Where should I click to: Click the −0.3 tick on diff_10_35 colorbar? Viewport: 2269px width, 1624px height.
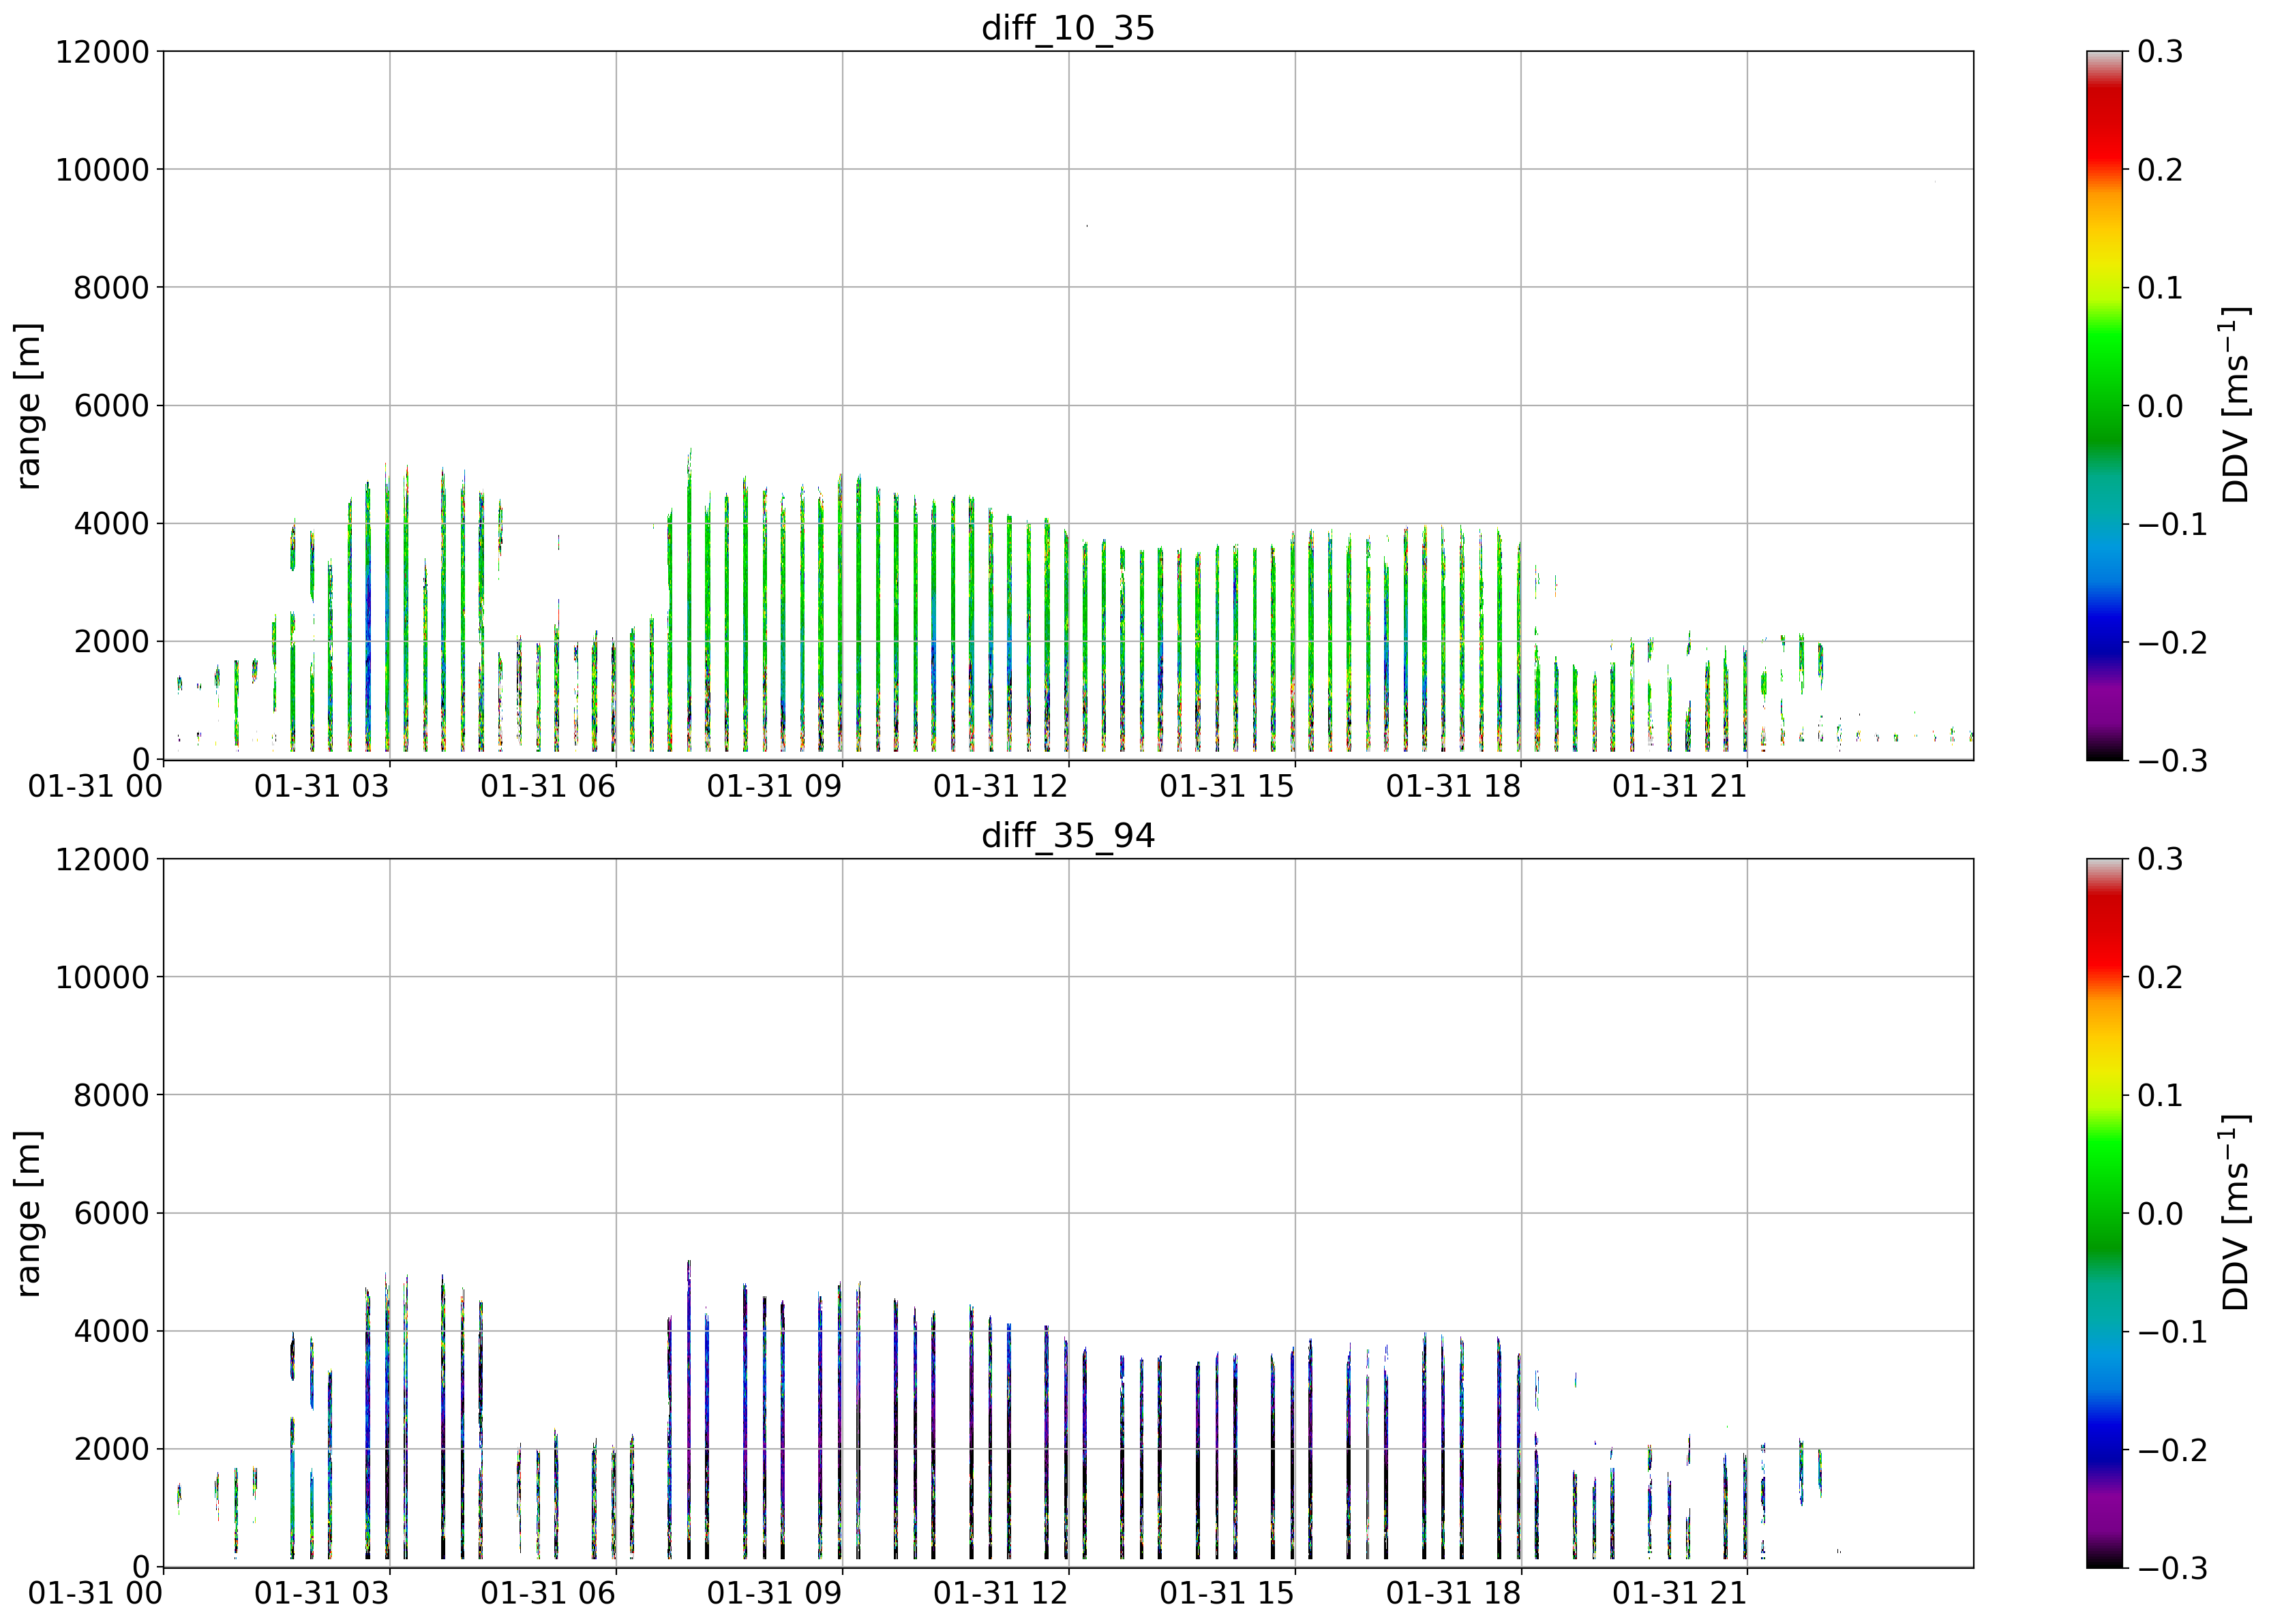[2173, 761]
